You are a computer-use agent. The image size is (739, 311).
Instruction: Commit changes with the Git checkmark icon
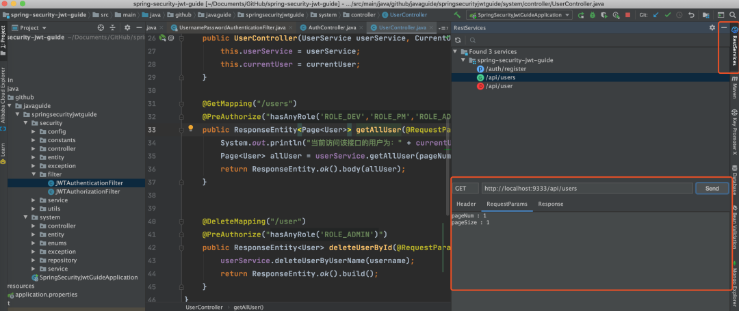[x=668, y=14]
